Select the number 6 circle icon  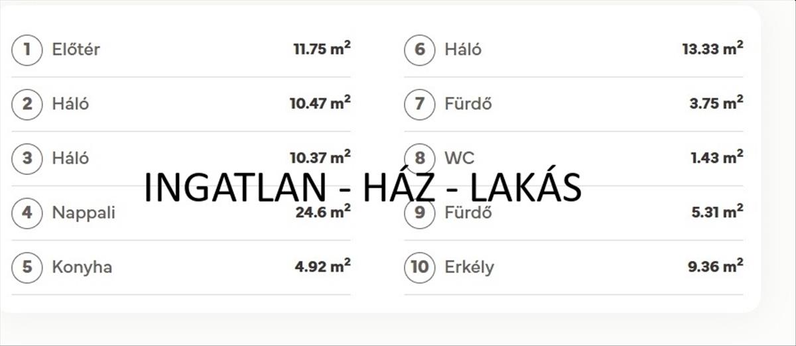pyautogui.click(x=419, y=50)
